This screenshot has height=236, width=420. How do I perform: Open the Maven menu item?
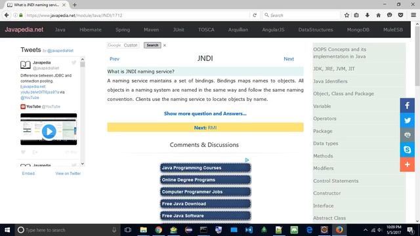[x=151, y=29]
